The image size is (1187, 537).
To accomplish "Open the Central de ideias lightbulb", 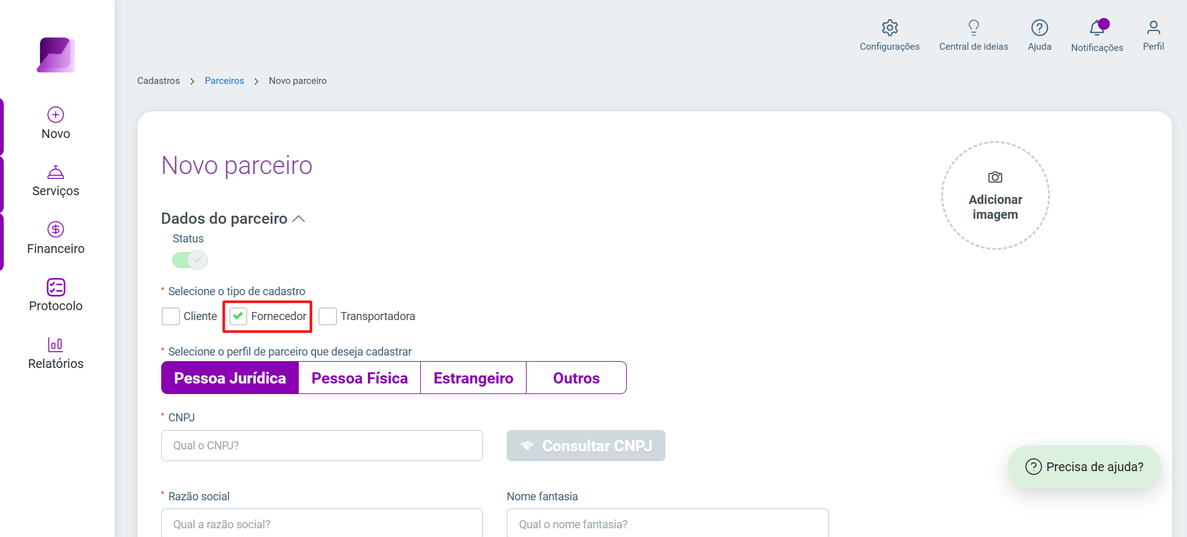I will click(974, 27).
